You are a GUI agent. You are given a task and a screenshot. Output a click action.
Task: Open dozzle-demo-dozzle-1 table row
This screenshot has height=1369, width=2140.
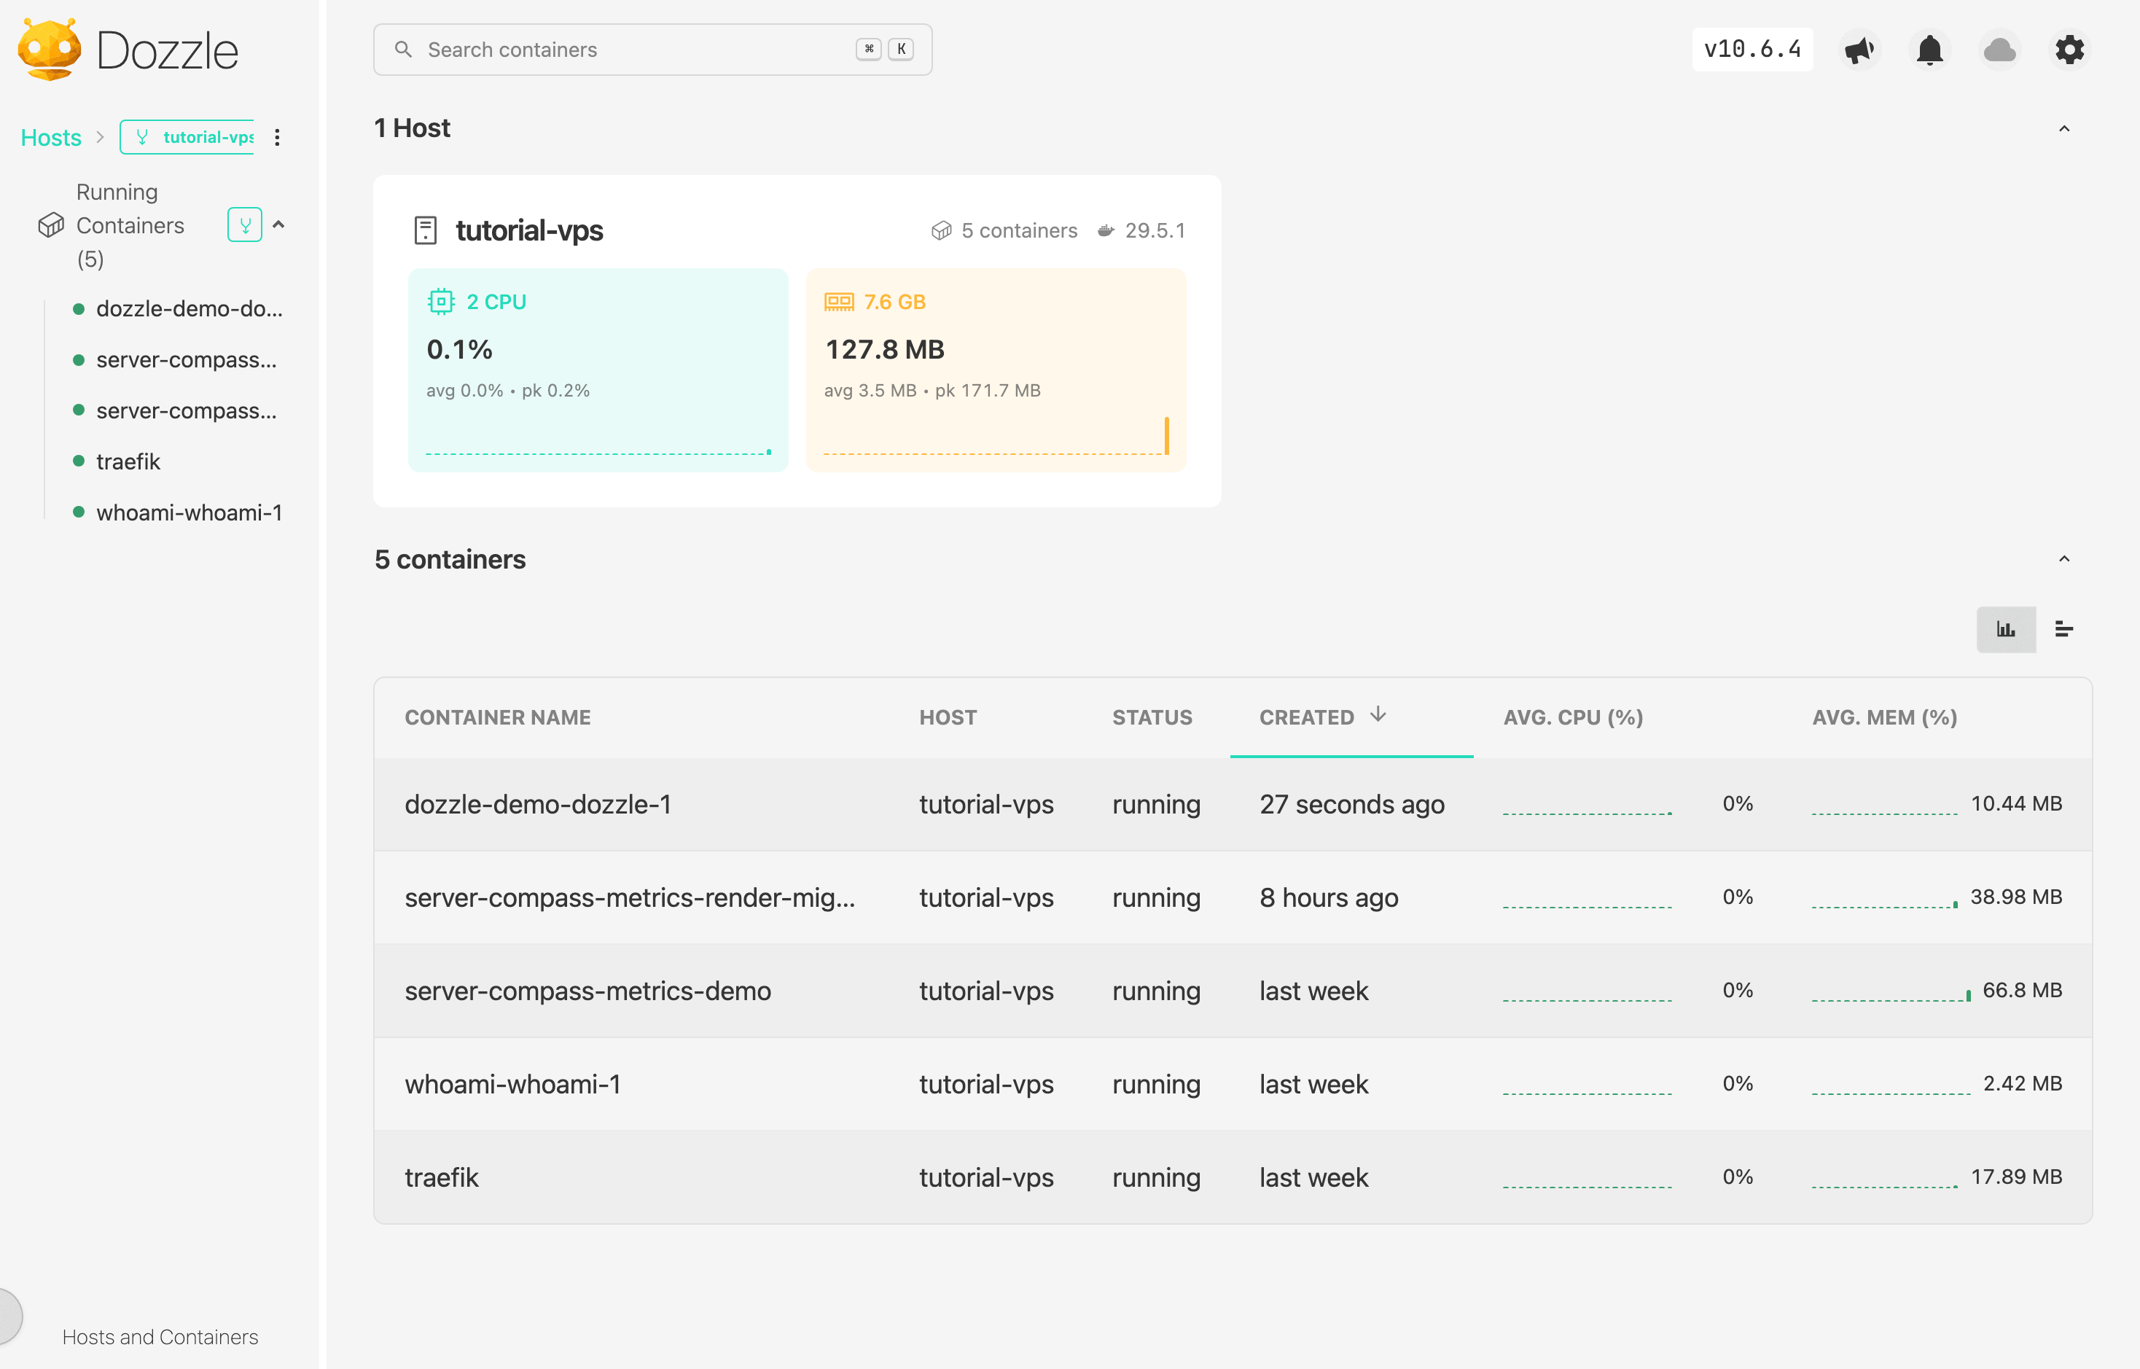point(1233,803)
